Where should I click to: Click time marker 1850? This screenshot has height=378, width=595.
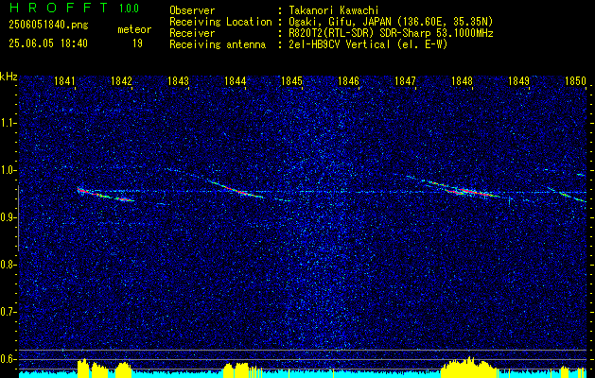pyautogui.click(x=575, y=80)
